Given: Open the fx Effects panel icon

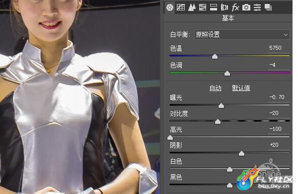Looking at the screenshot, I should (x=235, y=7).
